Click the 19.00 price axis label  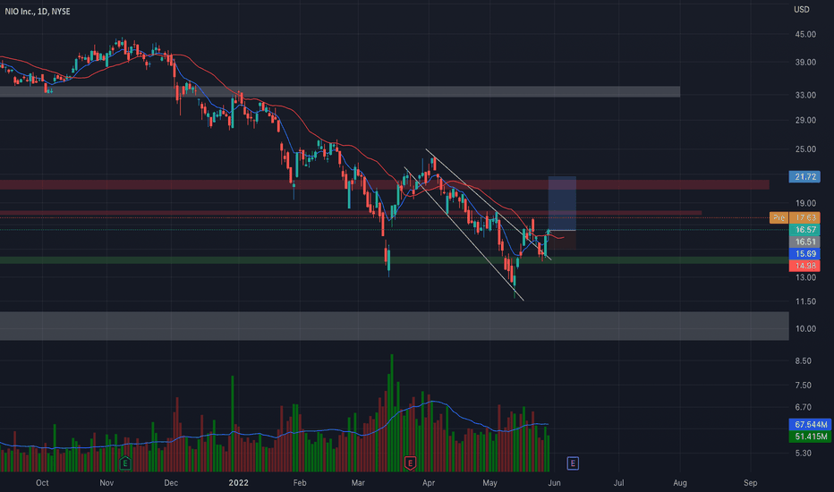tap(805, 203)
